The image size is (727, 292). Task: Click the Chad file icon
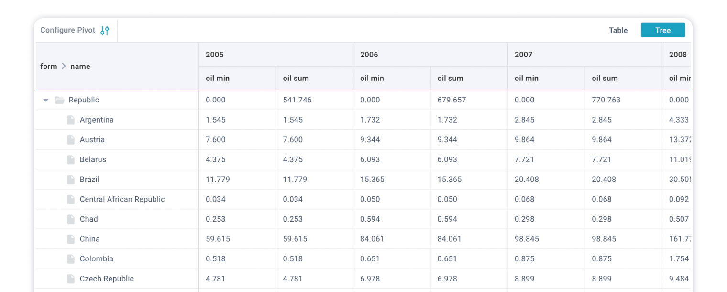pos(71,219)
